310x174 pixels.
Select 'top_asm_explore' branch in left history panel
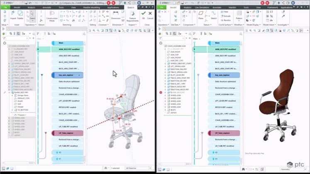tap(67, 75)
